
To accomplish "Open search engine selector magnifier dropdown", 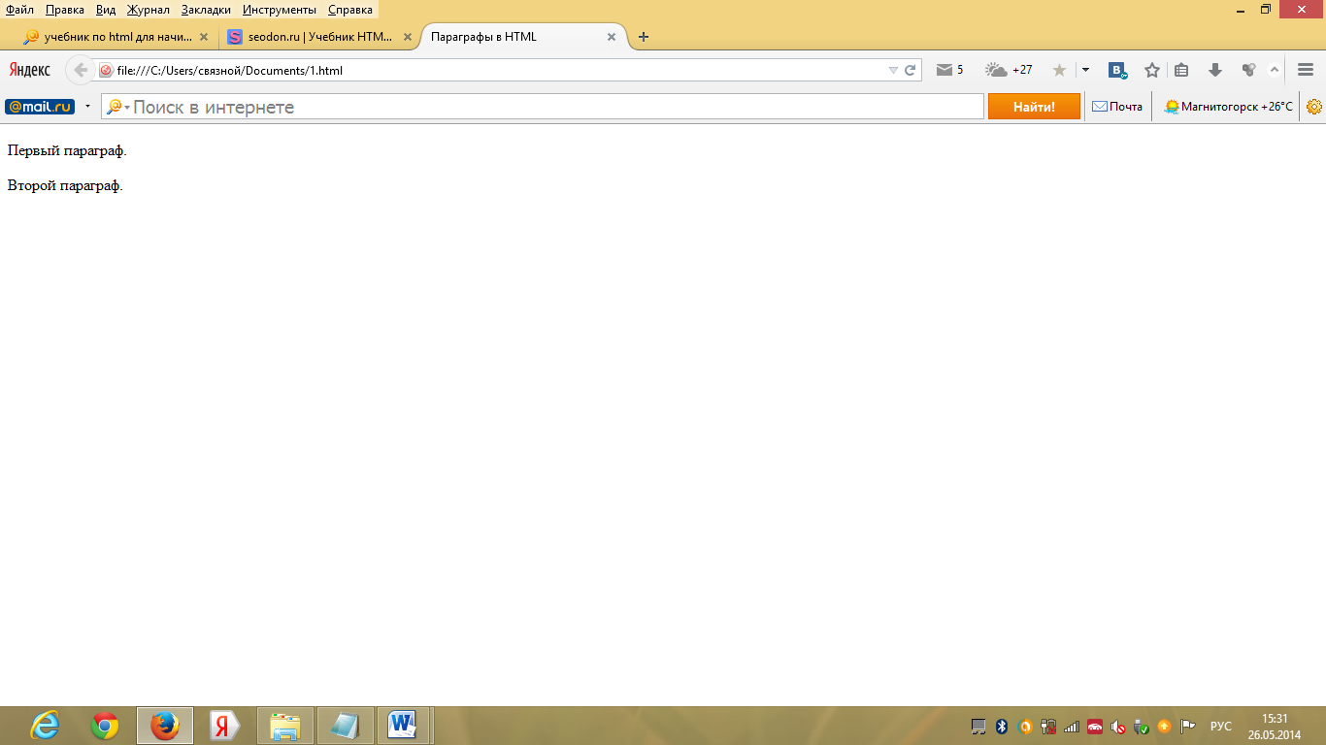I will [x=117, y=107].
